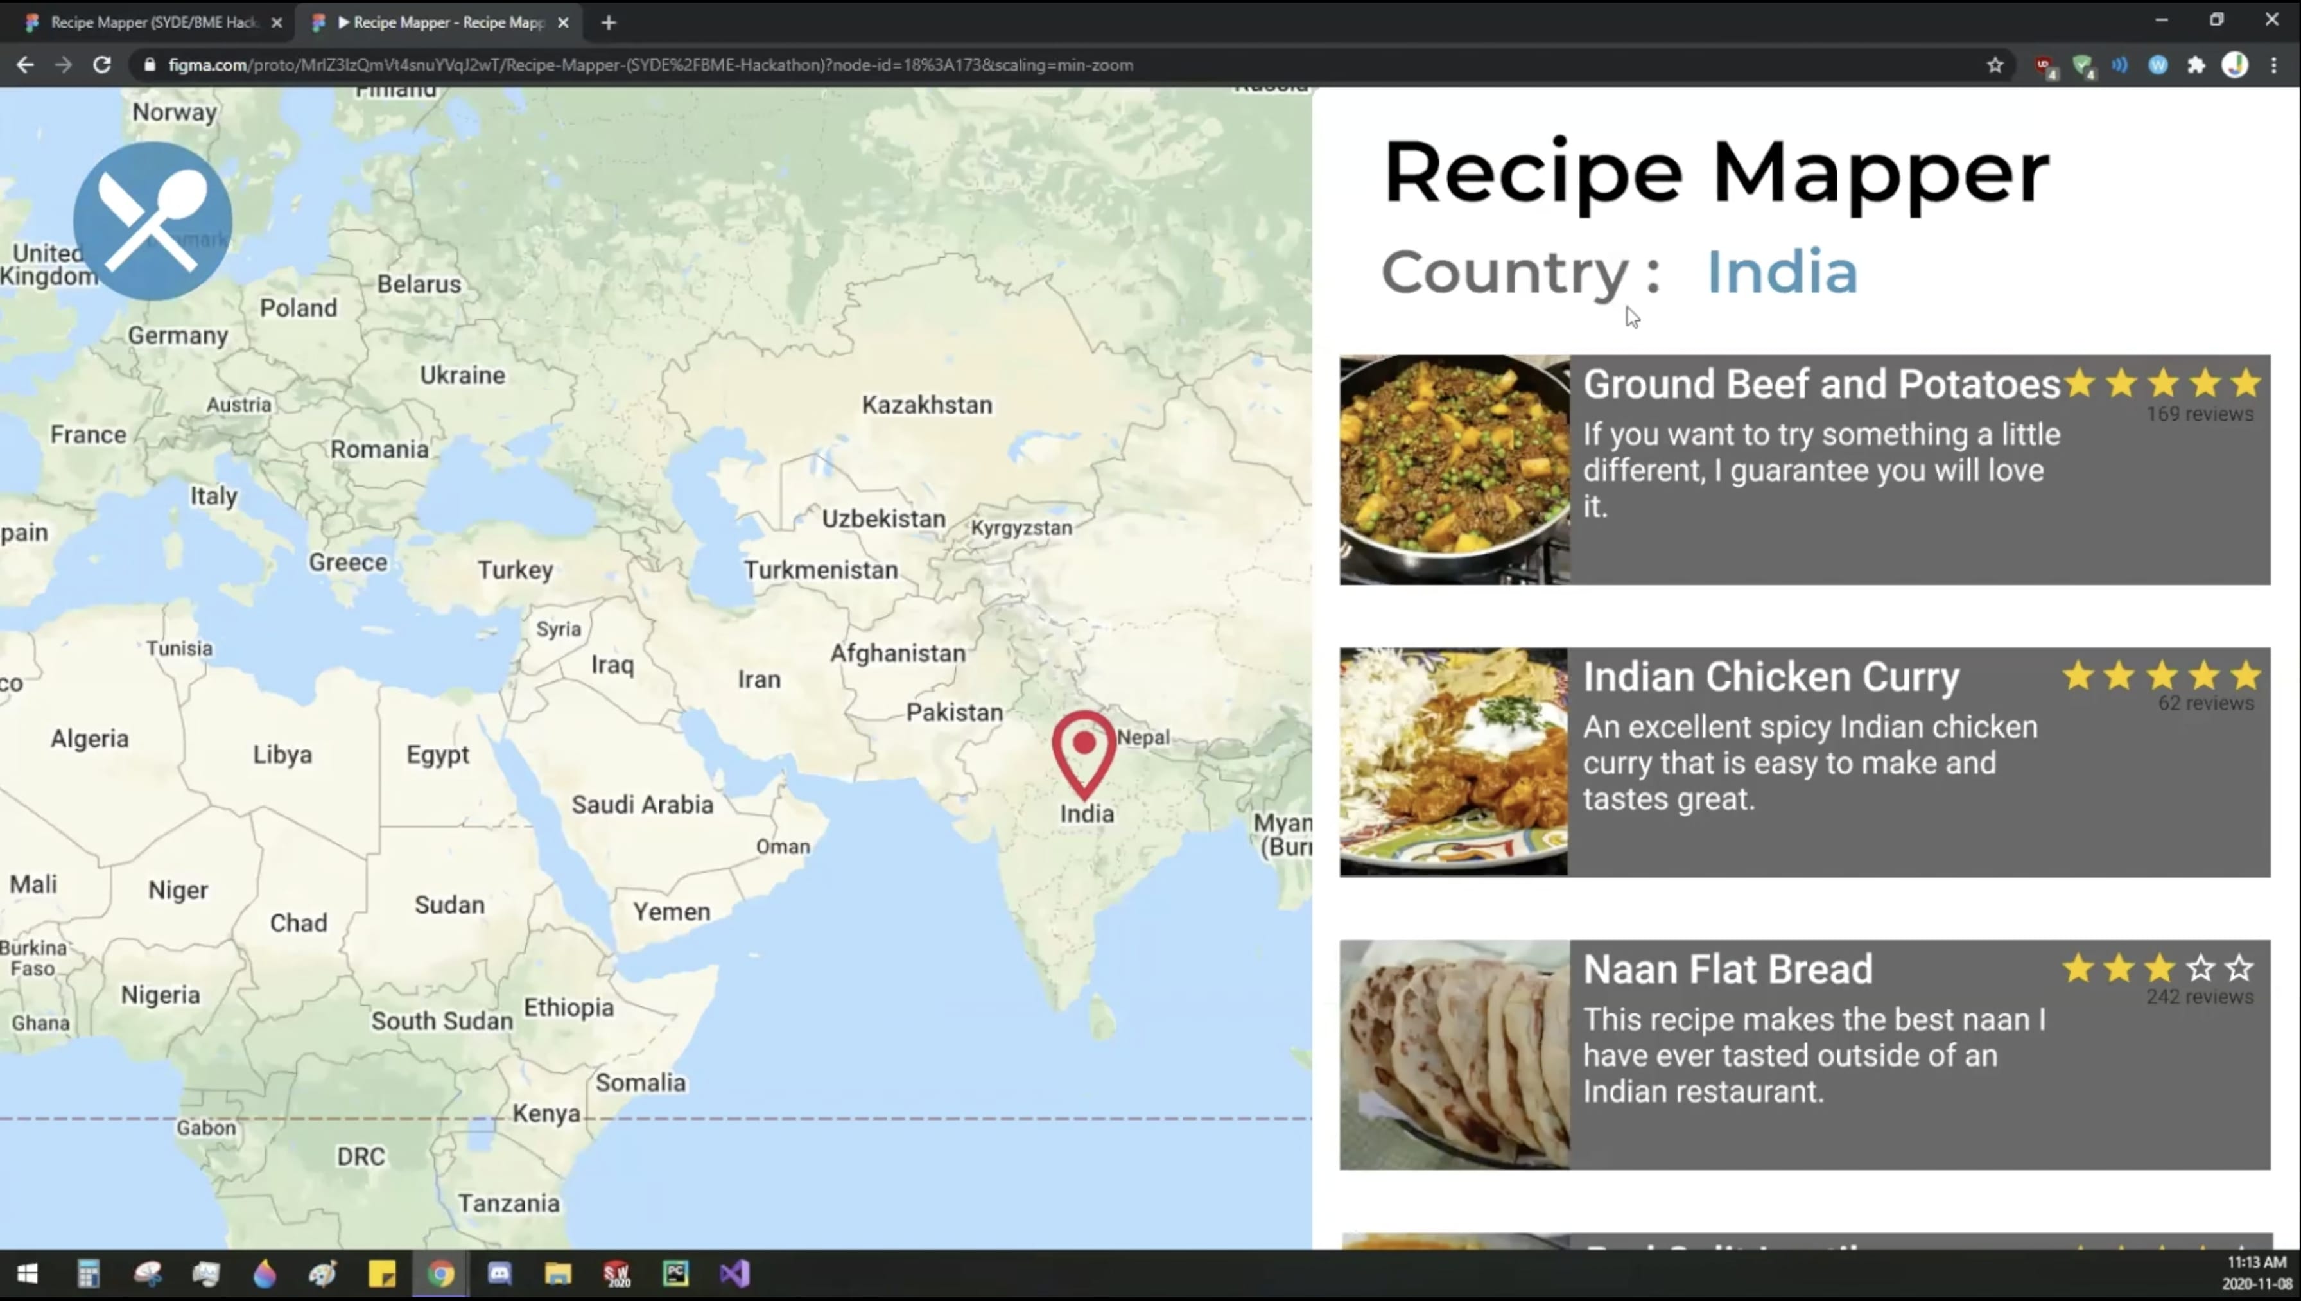The image size is (2301, 1301).
Task: Close the active Recipe Mapper prototype tab
Action: point(563,22)
